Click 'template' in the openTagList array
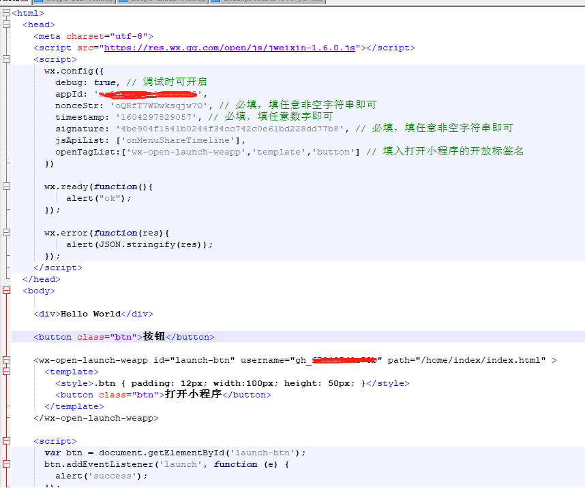 click(279, 152)
